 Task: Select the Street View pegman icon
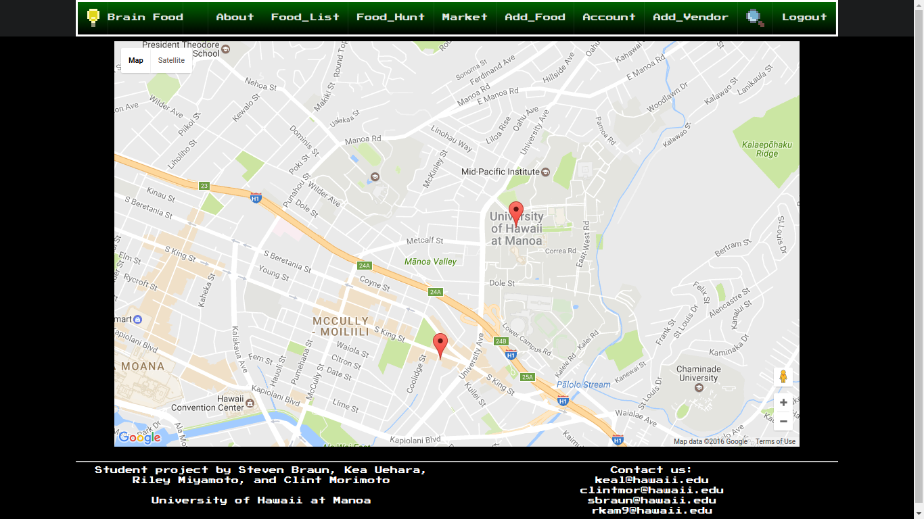(x=783, y=376)
